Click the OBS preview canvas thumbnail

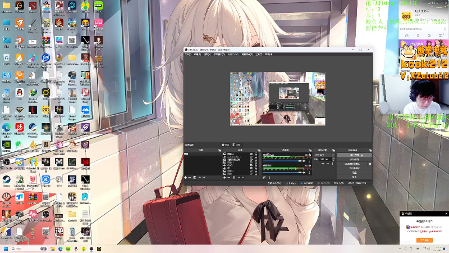point(277,99)
